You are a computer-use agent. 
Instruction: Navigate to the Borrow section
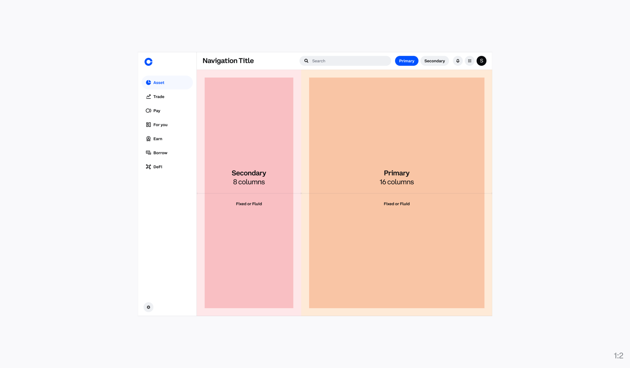[167, 153]
